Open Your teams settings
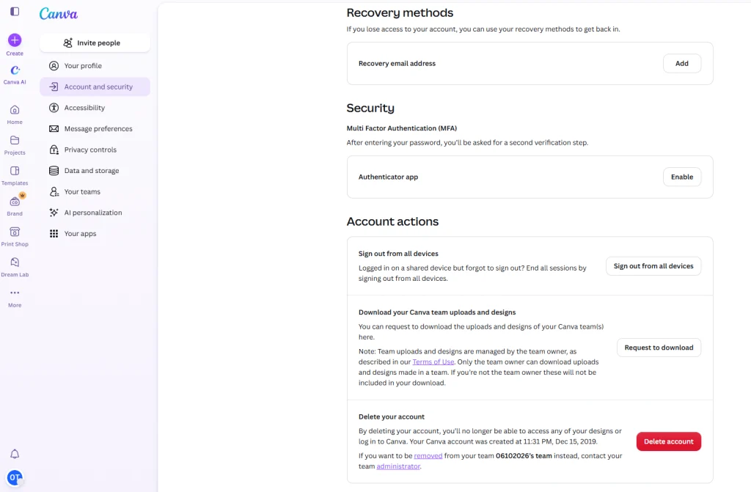This screenshot has width=751, height=492. [95, 191]
